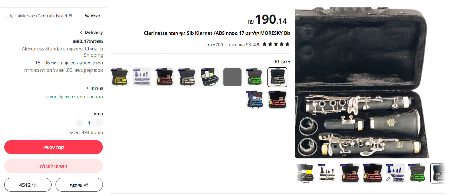This screenshot has width=452, height=196.
Task: Expand the שירות service section
Action: pos(88,88)
